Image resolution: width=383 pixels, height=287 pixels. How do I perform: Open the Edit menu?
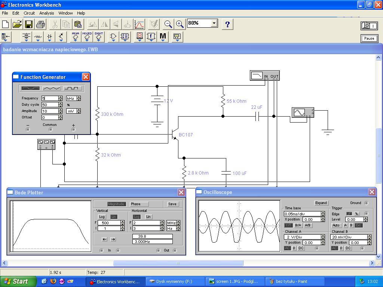tap(16, 13)
